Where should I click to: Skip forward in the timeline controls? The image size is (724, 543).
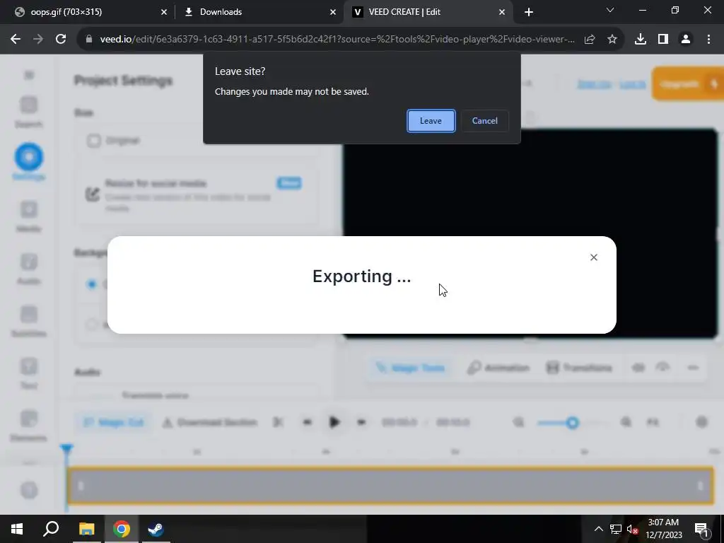click(x=361, y=422)
